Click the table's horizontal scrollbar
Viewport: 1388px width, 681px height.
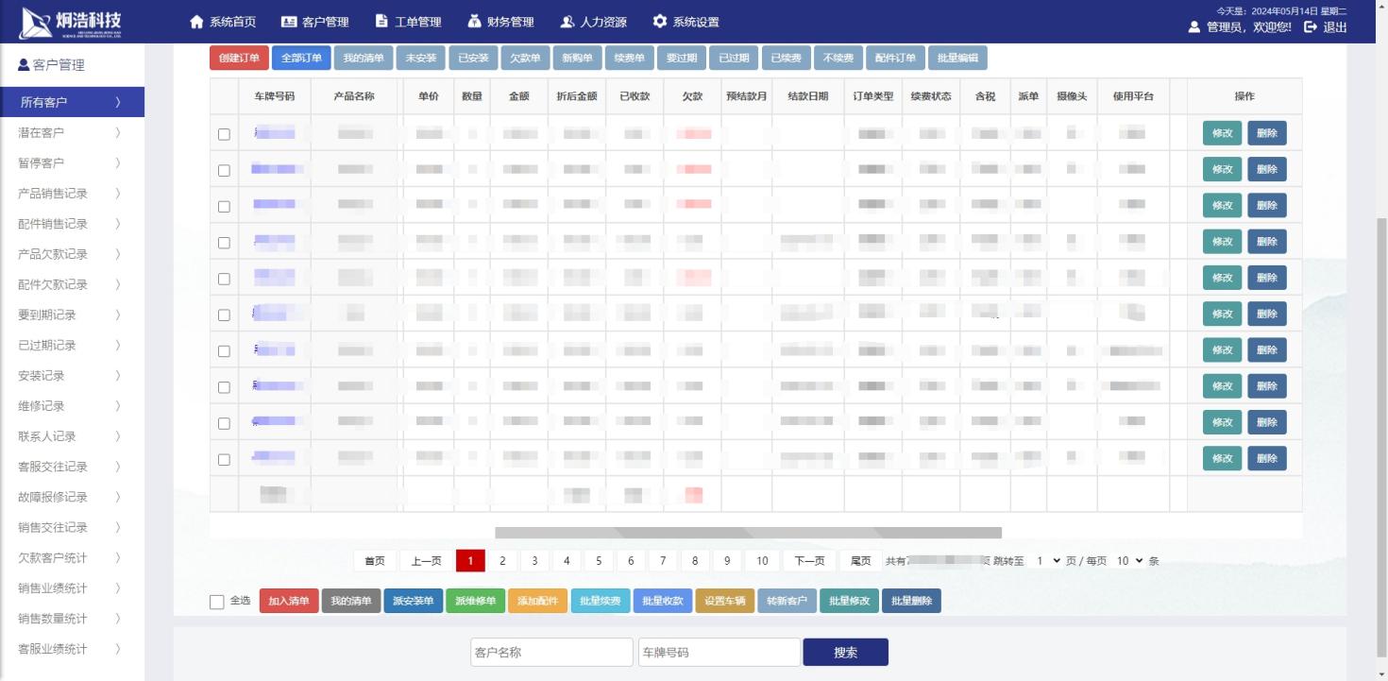pos(748,533)
